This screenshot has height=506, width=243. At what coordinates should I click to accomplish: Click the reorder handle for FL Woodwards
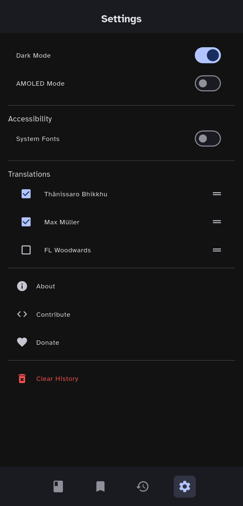pyautogui.click(x=217, y=250)
